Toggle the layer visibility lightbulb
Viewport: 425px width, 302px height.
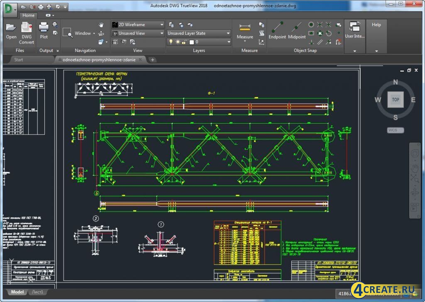pyautogui.click(x=171, y=41)
